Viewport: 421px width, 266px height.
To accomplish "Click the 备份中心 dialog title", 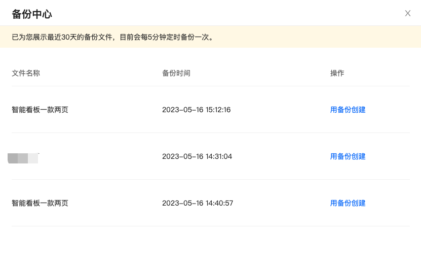I will [x=32, y=14].
